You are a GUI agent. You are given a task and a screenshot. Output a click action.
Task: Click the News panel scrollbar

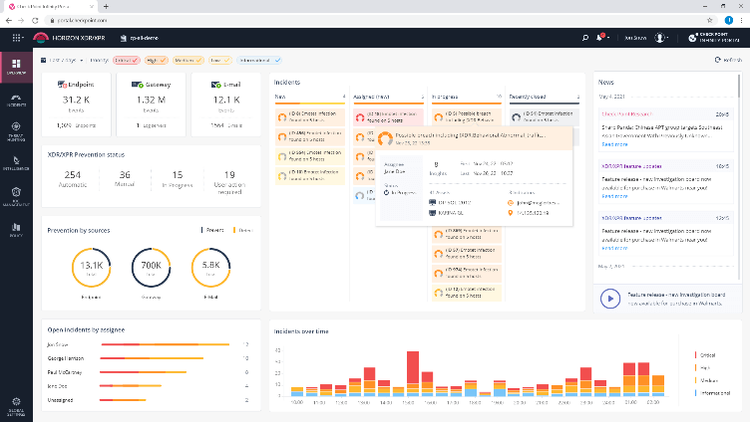pyautogui.click(x=739, y=86)
